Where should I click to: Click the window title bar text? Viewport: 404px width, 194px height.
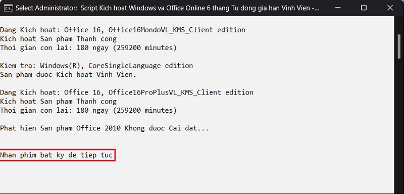point(168,8)
